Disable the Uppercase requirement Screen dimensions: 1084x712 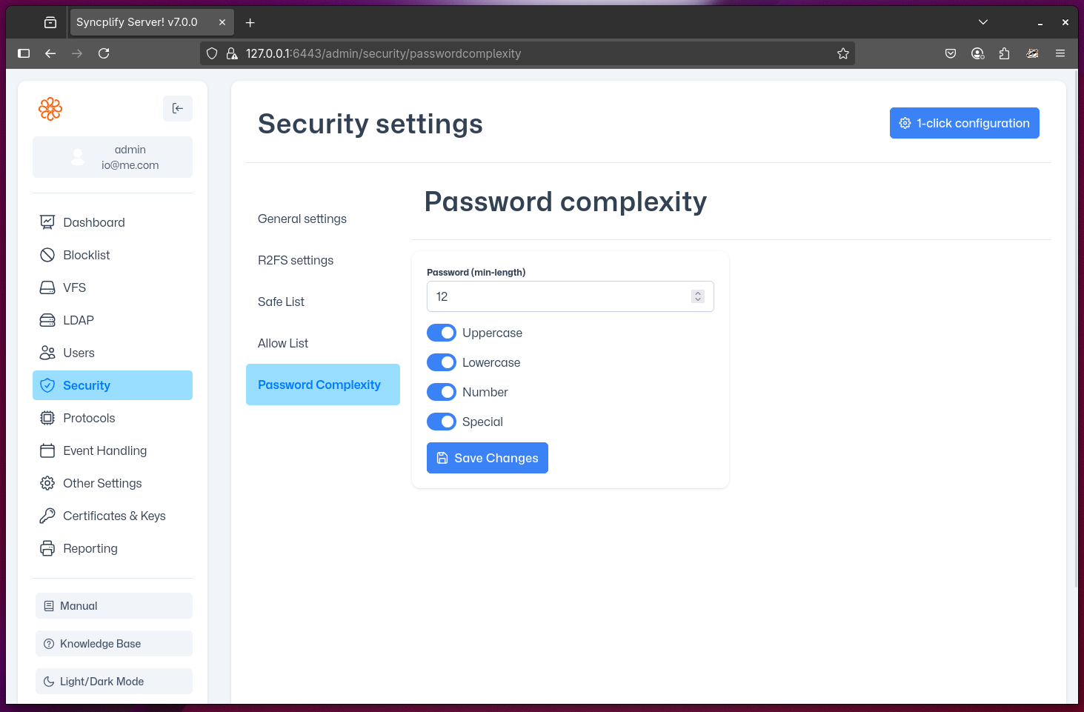[x=442, y=333]
